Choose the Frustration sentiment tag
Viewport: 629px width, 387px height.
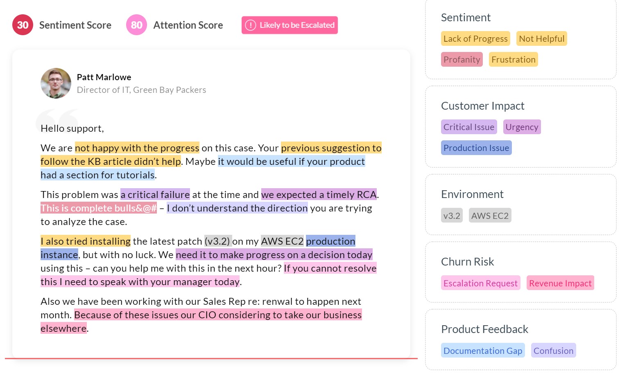(513, 60)
